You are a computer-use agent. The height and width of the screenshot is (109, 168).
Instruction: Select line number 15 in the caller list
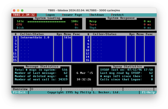click(15, 60)
